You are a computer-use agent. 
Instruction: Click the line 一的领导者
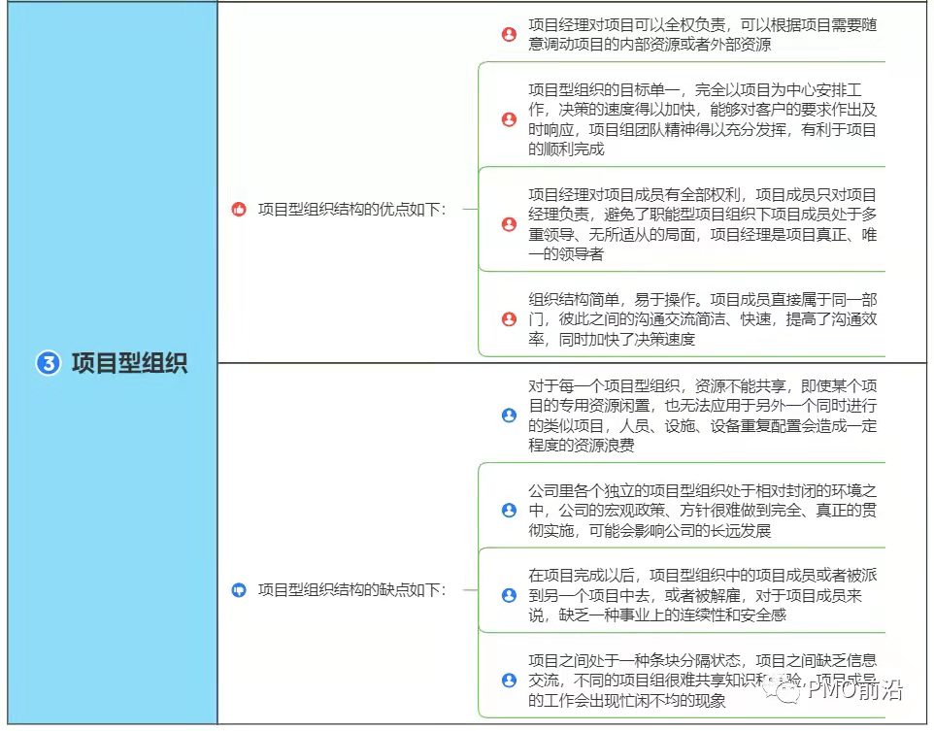click(x=566, y=254)
